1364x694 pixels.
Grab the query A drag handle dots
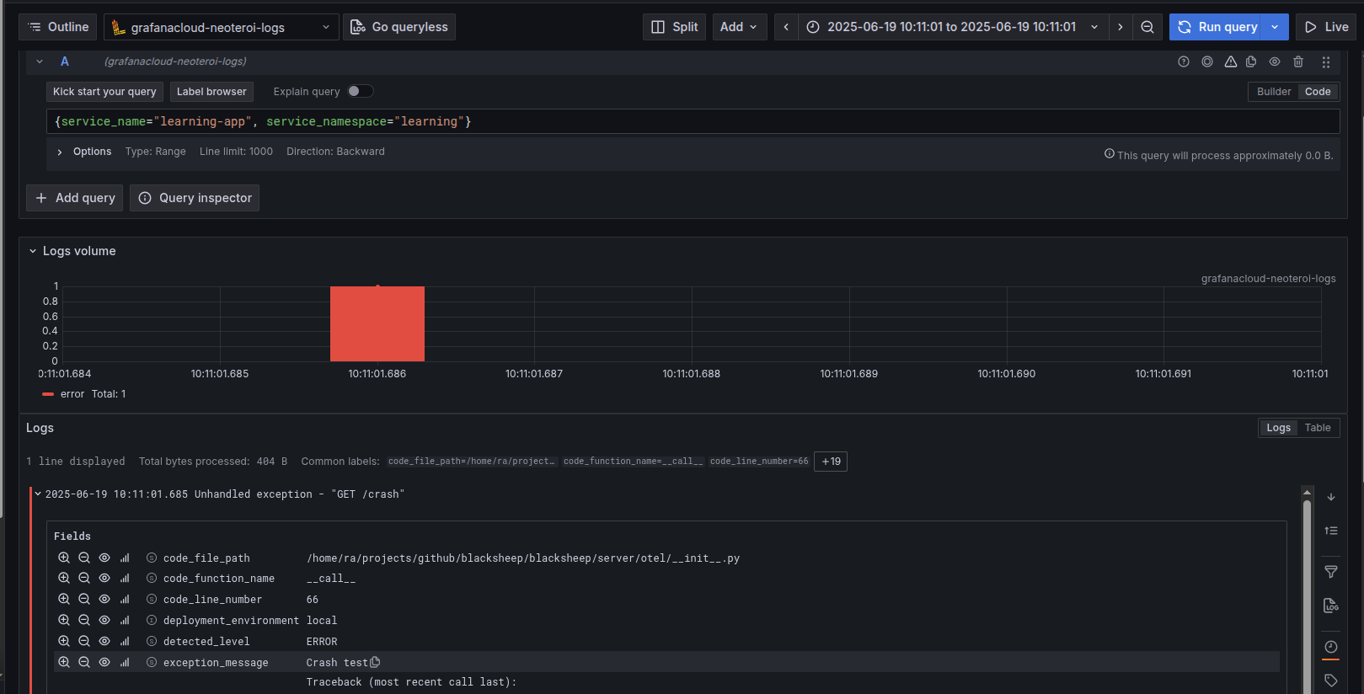point(1326,61)
